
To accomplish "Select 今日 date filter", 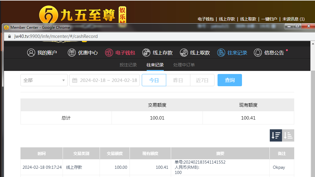I will point(154,80).
